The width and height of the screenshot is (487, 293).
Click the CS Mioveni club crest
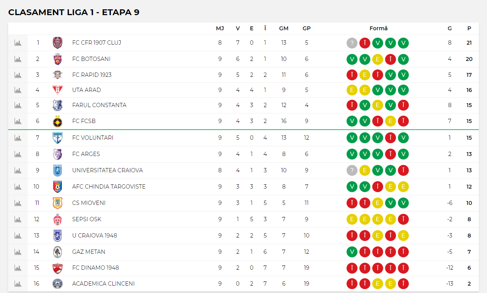click(x=58, y=203)
